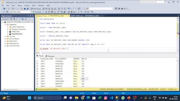Open the MASTER_DATA database dropdown

pos(30,12)
